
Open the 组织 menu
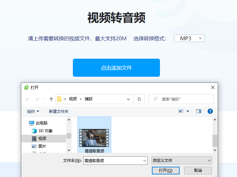(33, 111)
